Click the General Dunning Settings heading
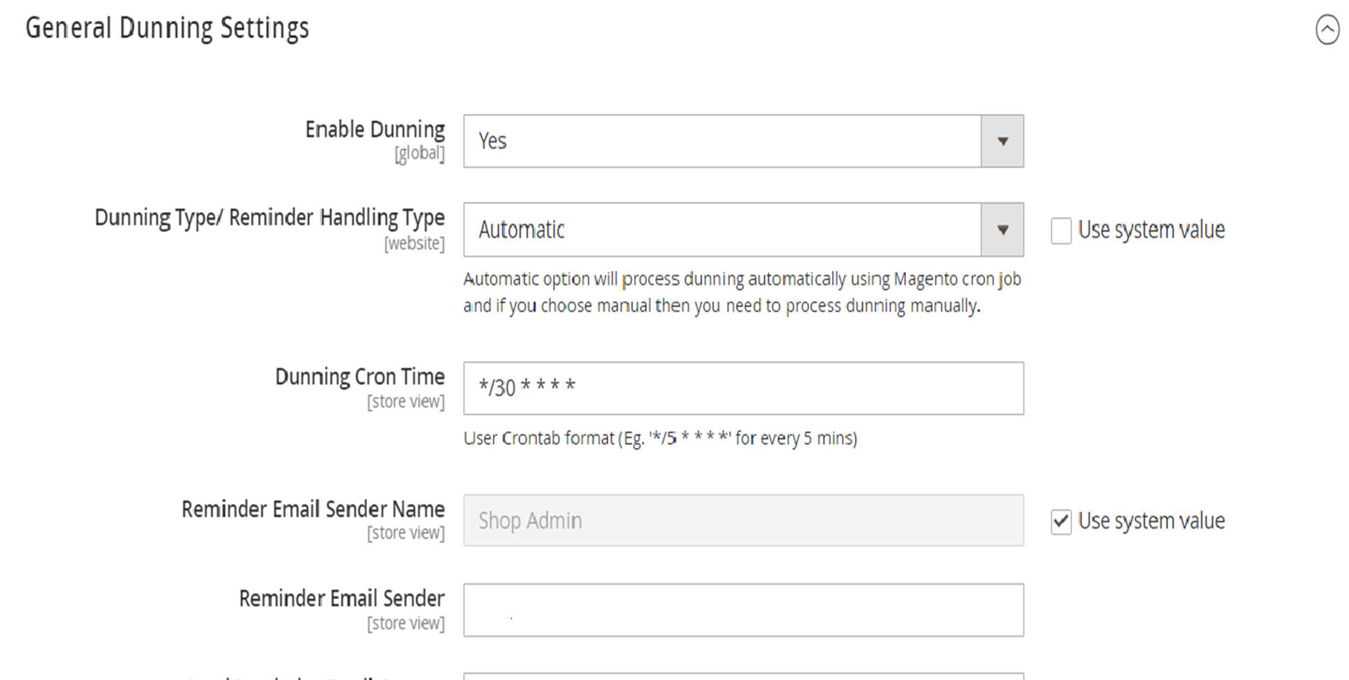The height and width of the screenshot is (680, 1349). pos(167,28)
